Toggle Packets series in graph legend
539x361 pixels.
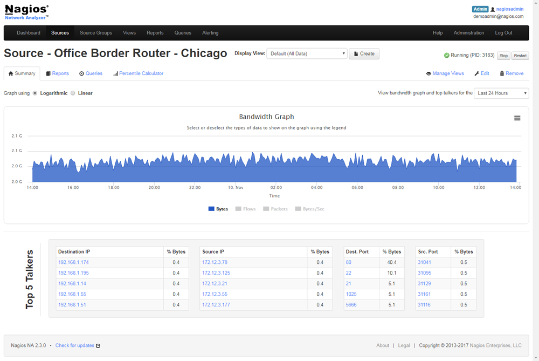pos(275,209)
